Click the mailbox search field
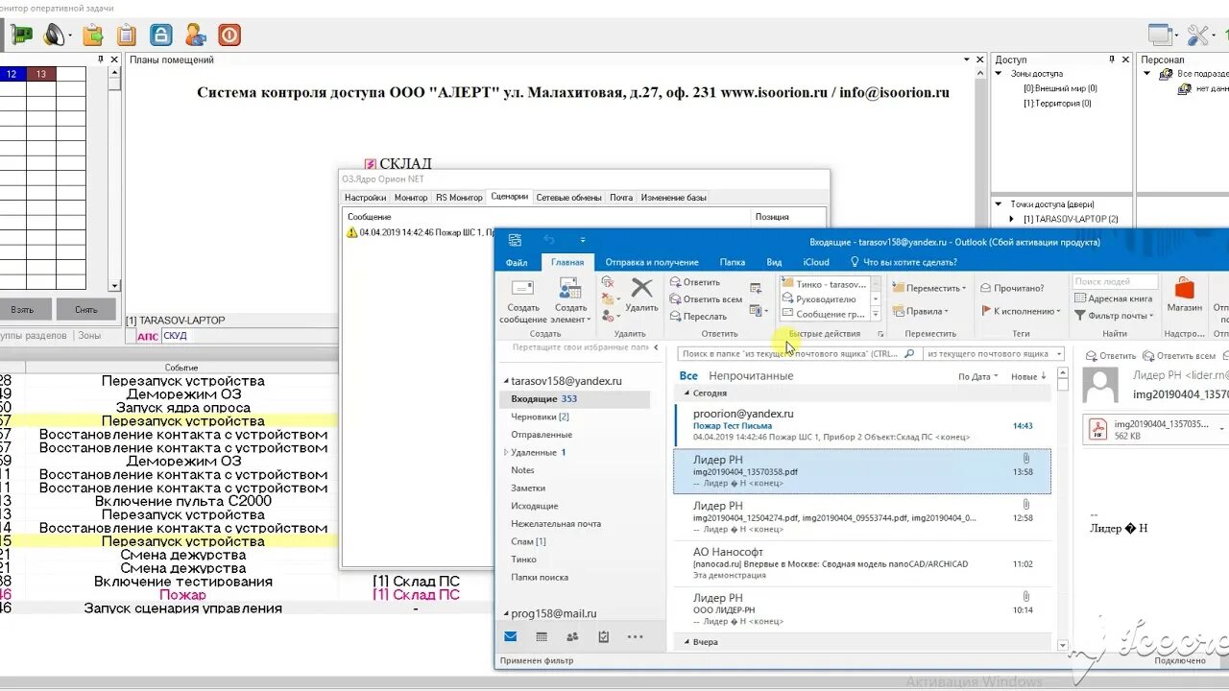 [x=798, y=353]
